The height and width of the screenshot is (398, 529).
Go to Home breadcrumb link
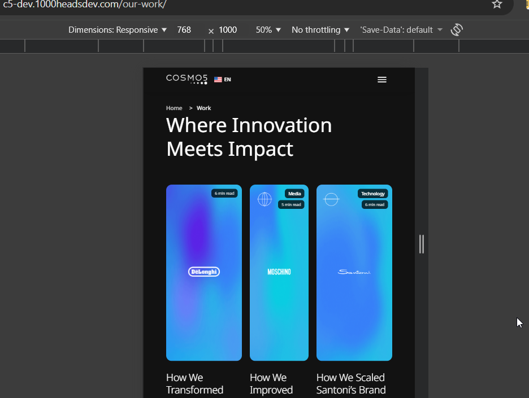[x=174, y=108]
